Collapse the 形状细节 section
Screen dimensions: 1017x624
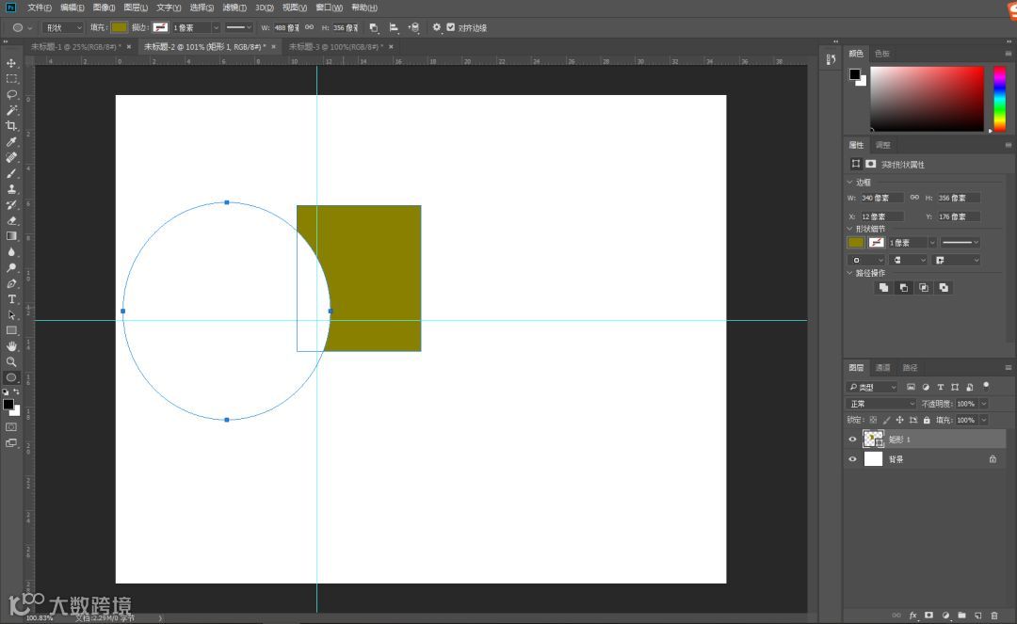click(849, 229)
